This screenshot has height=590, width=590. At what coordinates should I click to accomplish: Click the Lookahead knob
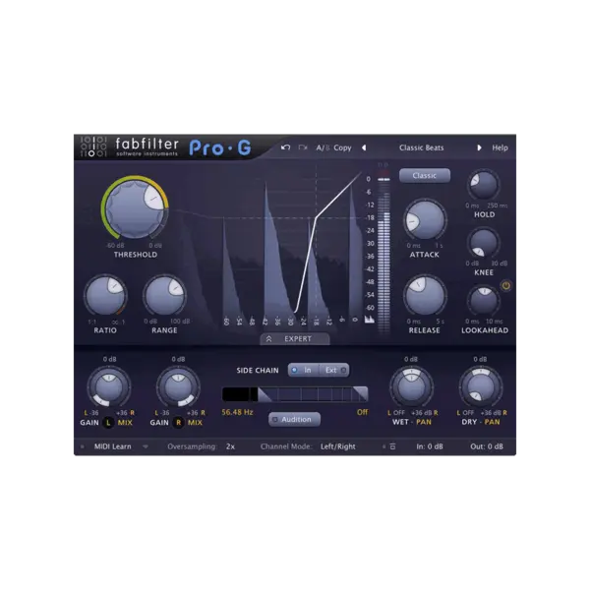tap(484, 301)
